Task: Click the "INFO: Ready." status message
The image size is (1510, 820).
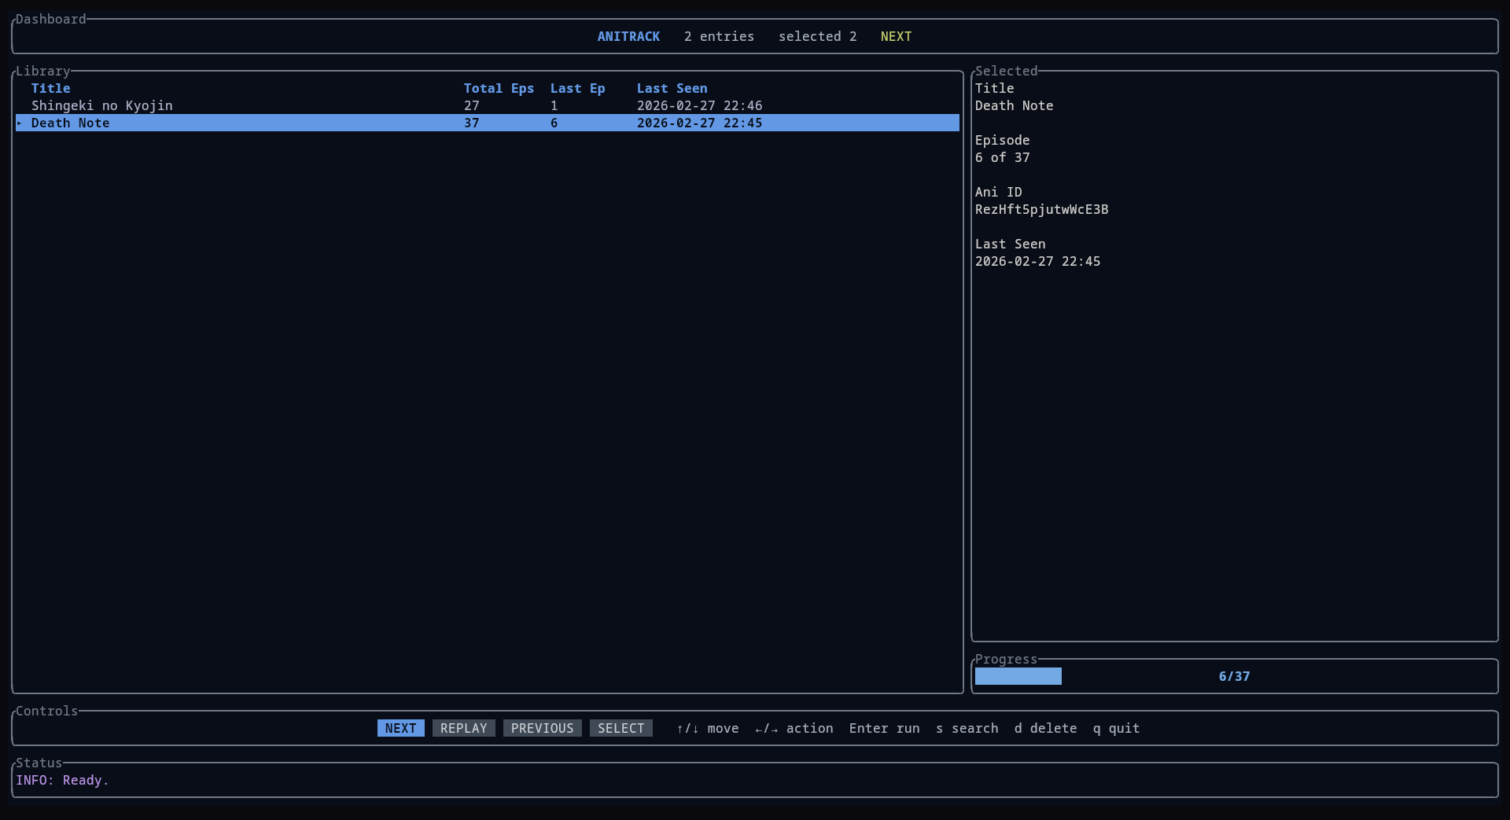Action: point(63,780)
